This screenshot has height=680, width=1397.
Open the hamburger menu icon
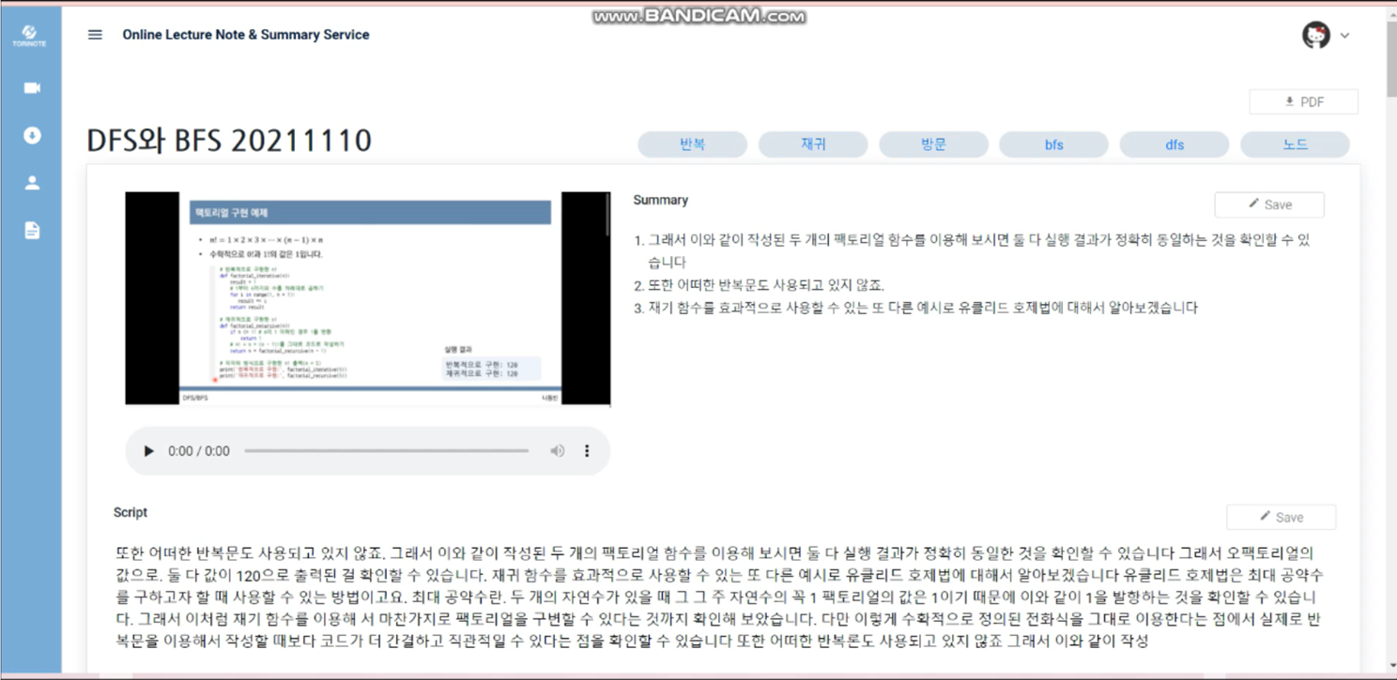(x=94, y=35)
